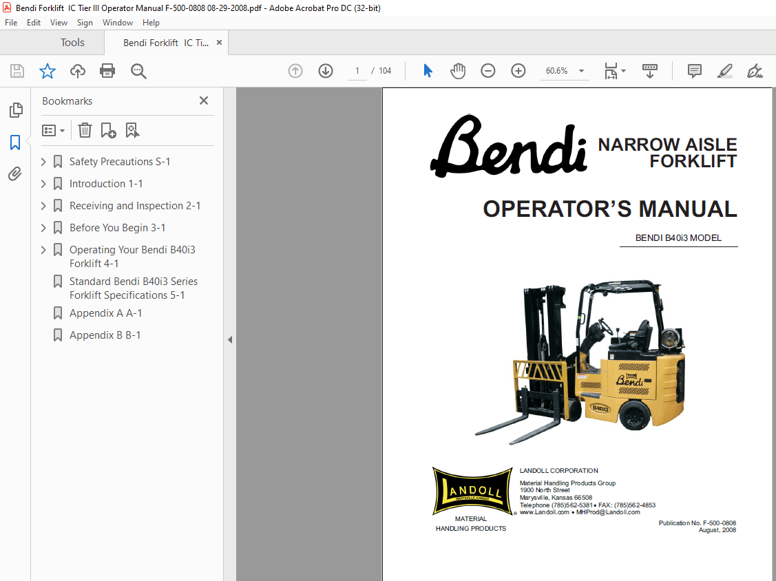
Task: Open the search magnifier tool
Action: (138, 71)
